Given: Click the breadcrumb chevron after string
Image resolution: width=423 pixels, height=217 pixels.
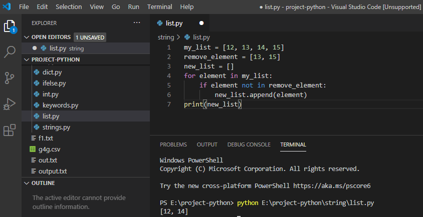Looking at the screenshot, I should [178, 37].
